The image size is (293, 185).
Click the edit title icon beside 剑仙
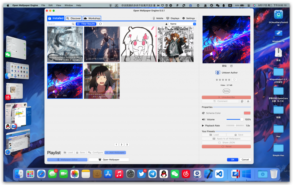231,66
